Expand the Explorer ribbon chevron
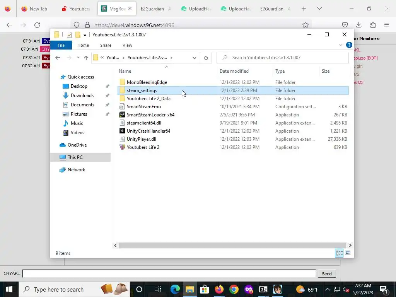The width and height of the screenshot is (396, 297). coord(340,45)
